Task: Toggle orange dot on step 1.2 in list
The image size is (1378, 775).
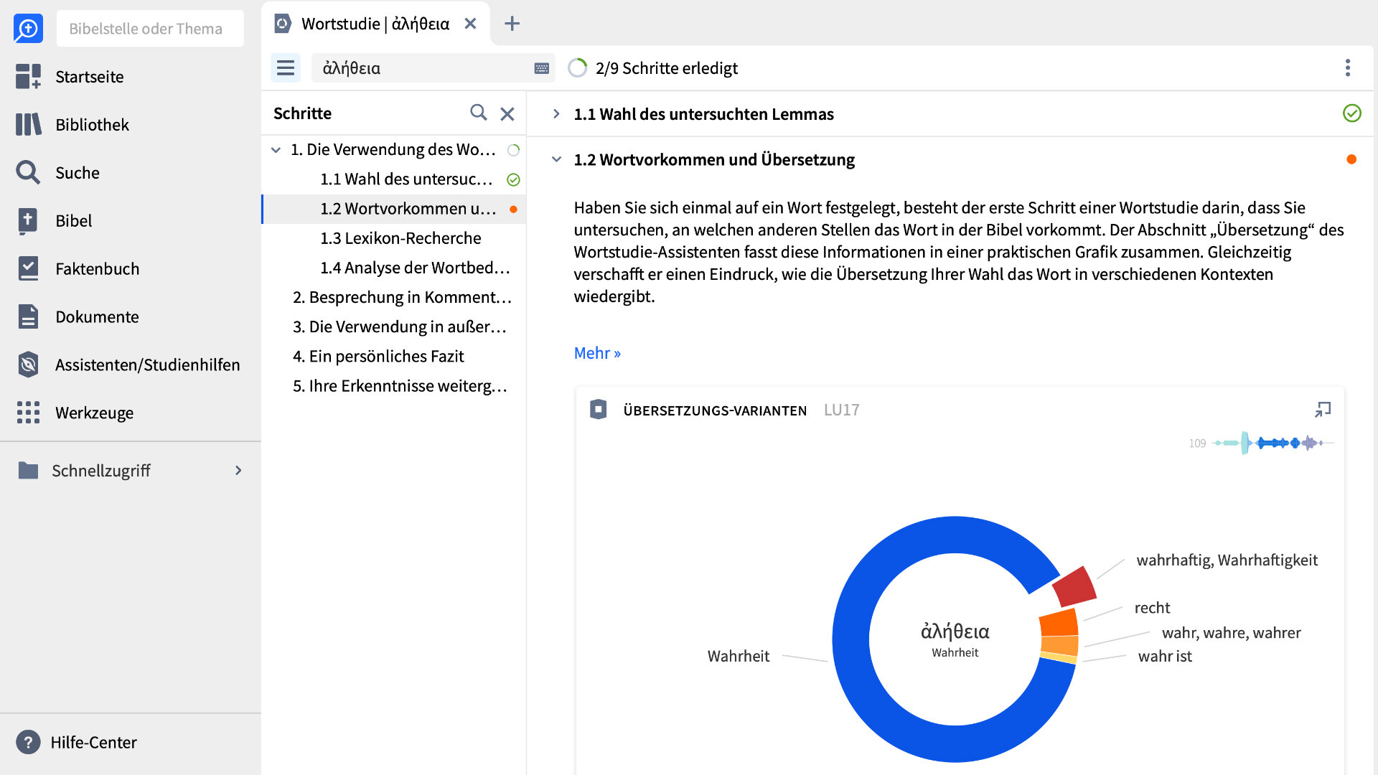Action: coord(513,210)
